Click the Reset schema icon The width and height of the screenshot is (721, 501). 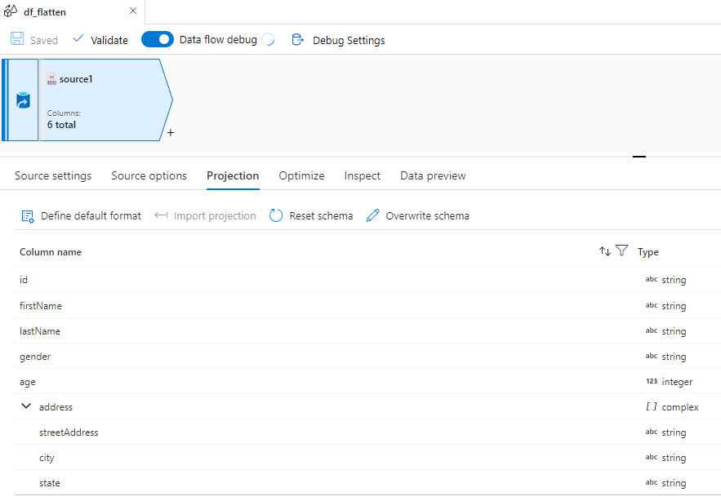point(276,216)
